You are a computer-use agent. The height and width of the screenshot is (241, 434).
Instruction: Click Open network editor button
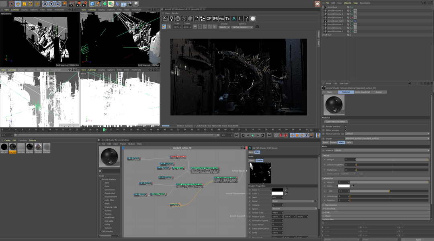point(336,121)
